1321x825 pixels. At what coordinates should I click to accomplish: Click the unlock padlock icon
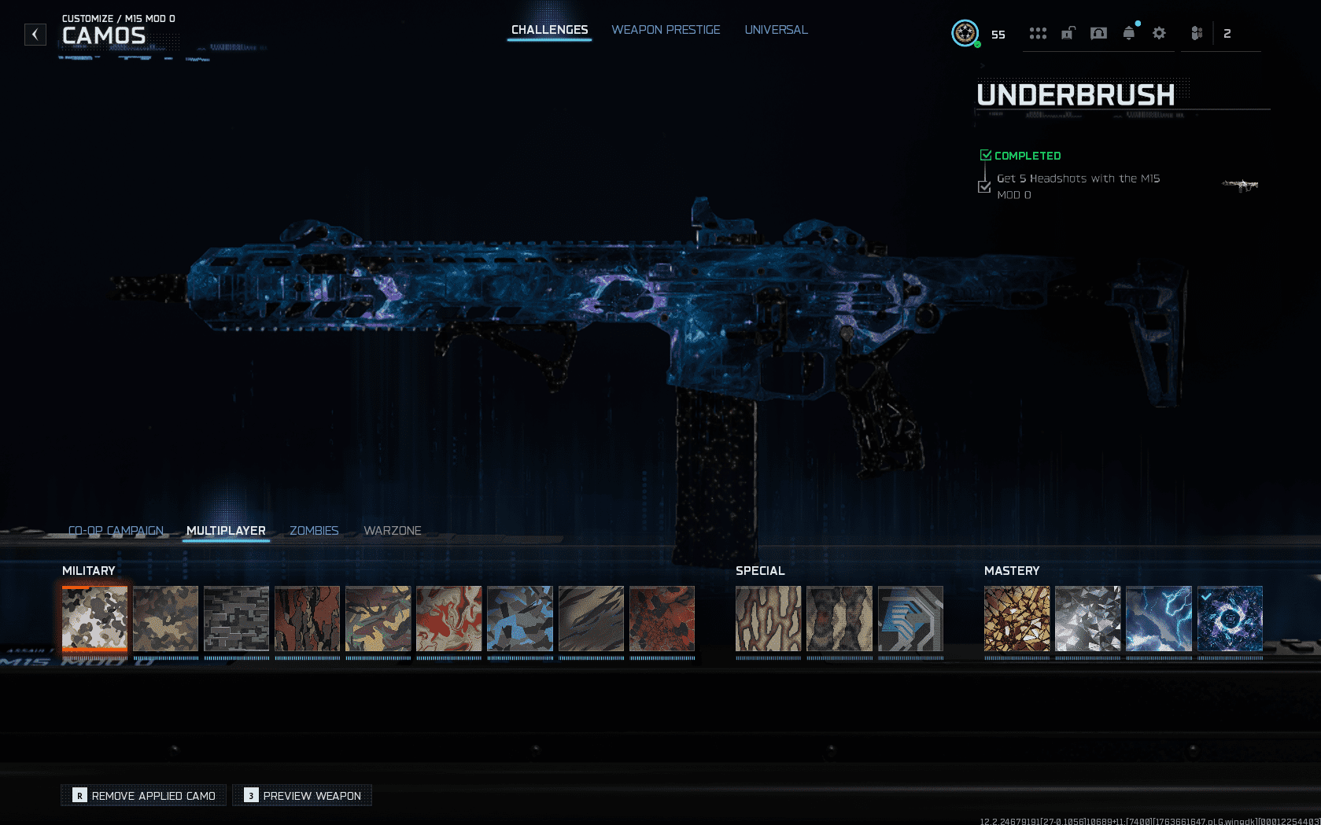click(1068, 33)
